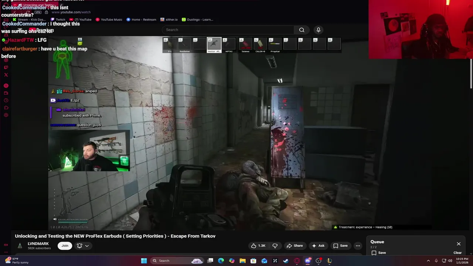
Task: Open the Player circle icon in Opera sidebar
Action: [x=6, y=86]
